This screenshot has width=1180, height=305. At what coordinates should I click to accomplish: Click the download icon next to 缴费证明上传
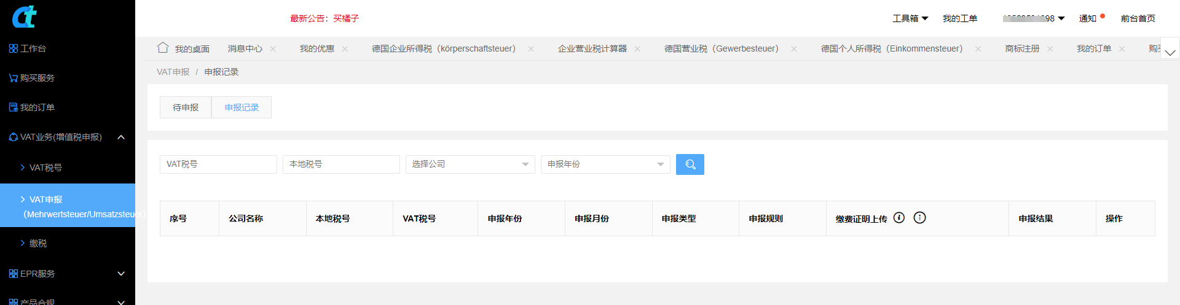pyautogui.click(x=899, y=218)
